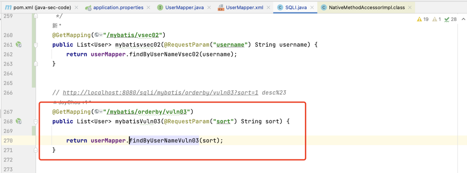Image resolution: width=467 pixels, height=173 pixels.
Task: Click userMapper on line 262
Action: click(x=109, y=54)
